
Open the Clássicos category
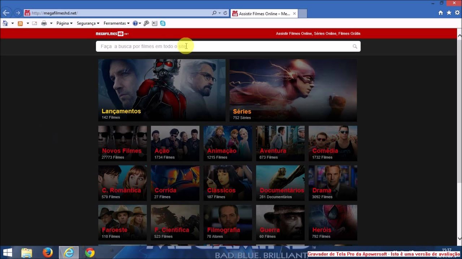[x=228, y=183]
